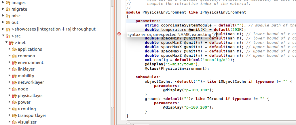The height and width of the screenshot is (125, 296).
Task: Select the applications tree item
Action: [30, 49]
